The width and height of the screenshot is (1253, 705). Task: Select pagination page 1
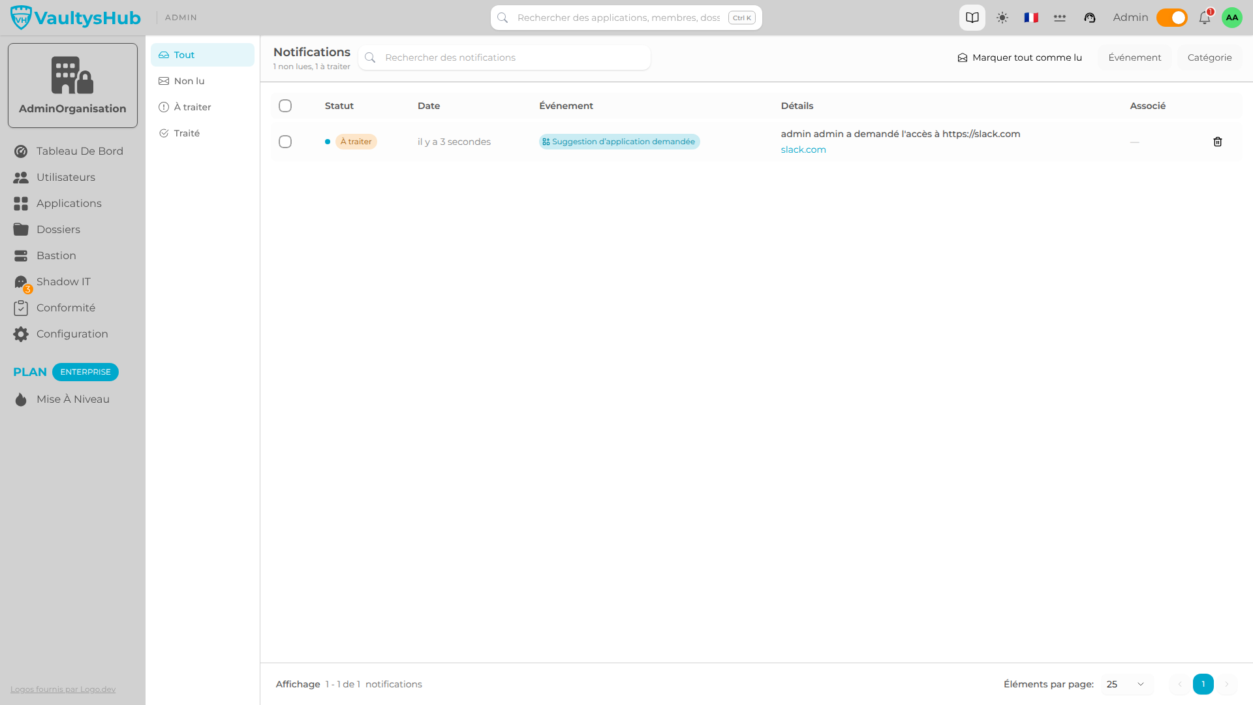coord(1203,684)
